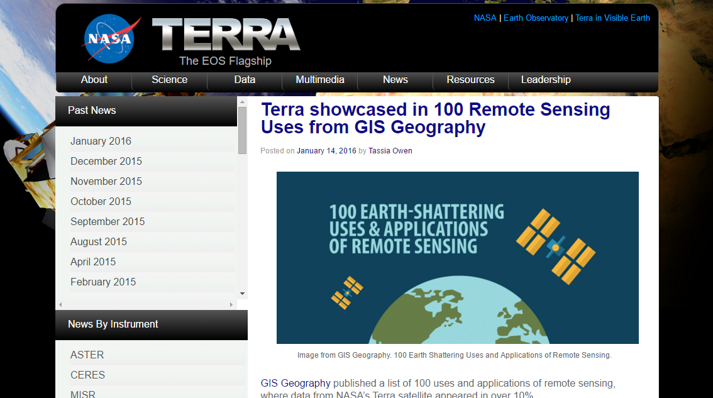The image size is (713, 398).
Task: Click the 100 Earth-Shattering Uses infographic image
Action: click(x=458, y=257)
